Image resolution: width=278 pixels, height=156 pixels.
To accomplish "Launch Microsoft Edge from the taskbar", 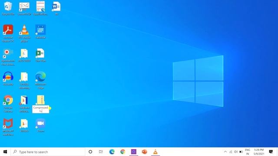I will (x=112, y=152).
